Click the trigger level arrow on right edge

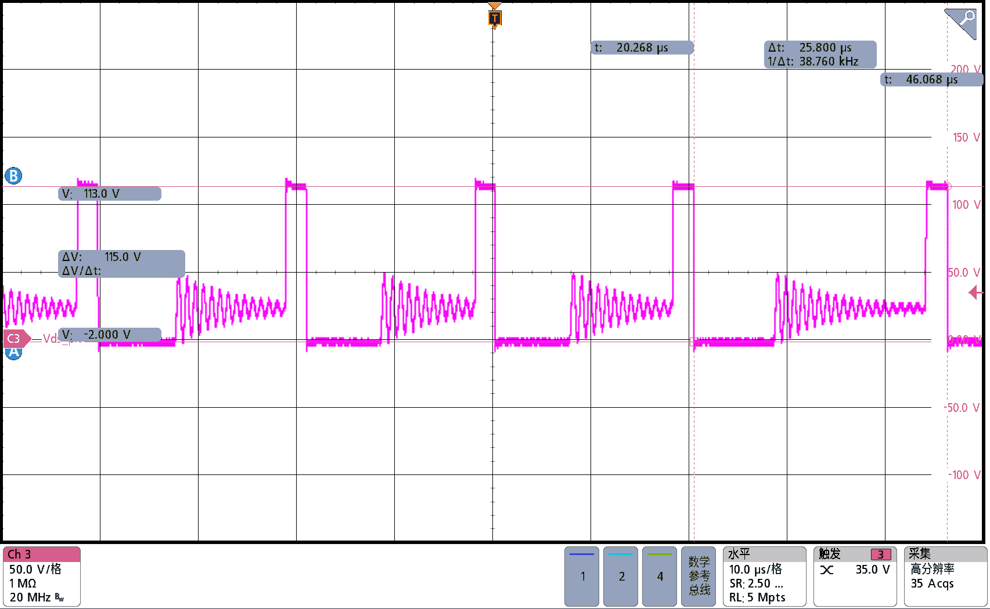pos(975,292)
